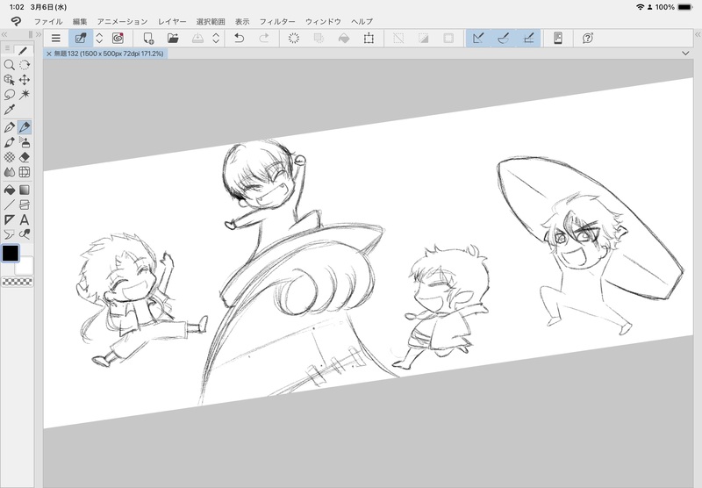Screen dimensions: 702x488
Task: Expand the stepper arrows beside save icon
Action: (x=216, y=39)
